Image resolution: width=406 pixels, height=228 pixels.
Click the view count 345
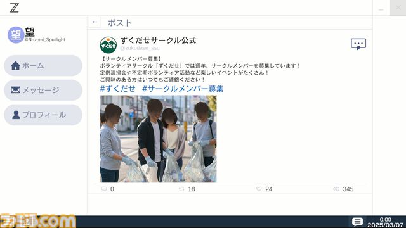point(348,189)
